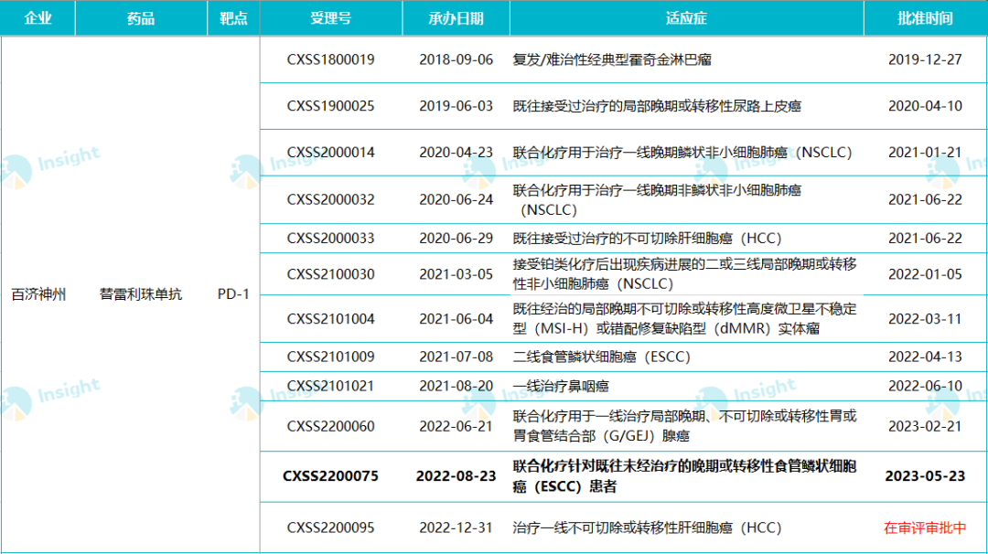Image resolution: width=988 pixels, height=554 pixels.
Task: Click acceptance number CXSS2101004
Action: 330,319
